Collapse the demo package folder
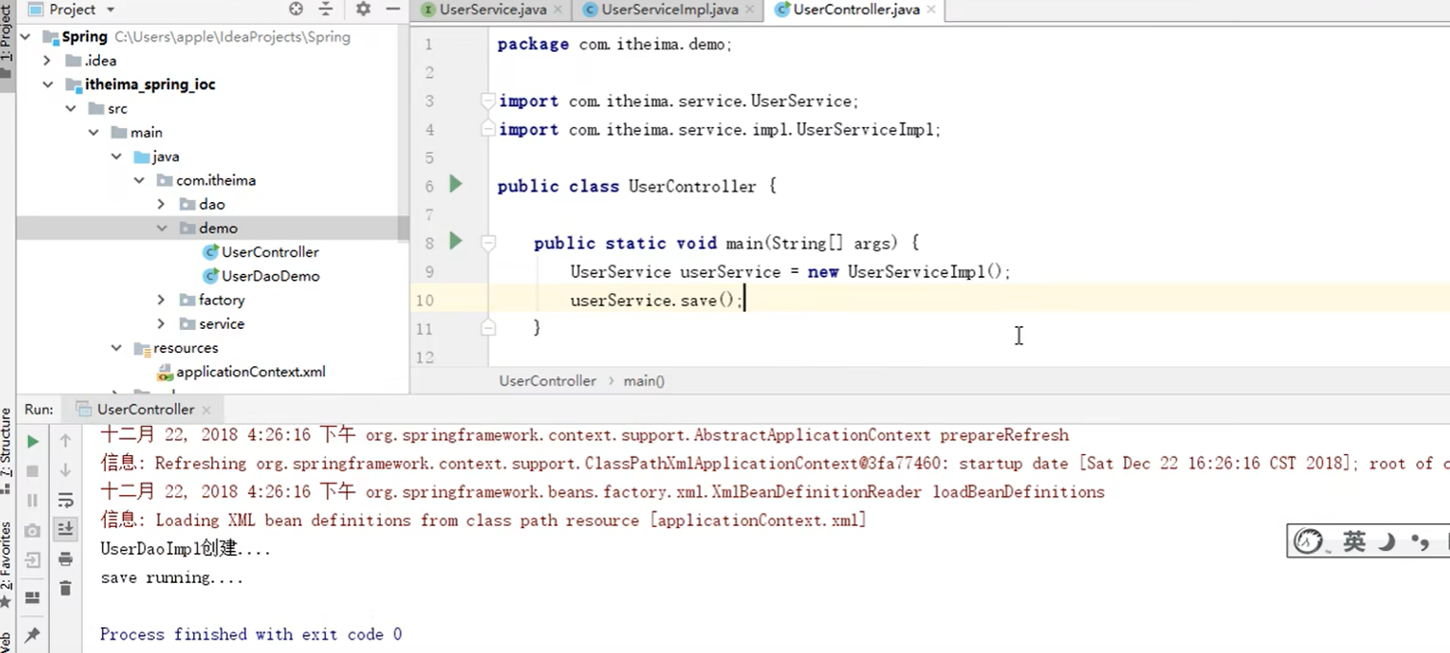 pos(162,228)
